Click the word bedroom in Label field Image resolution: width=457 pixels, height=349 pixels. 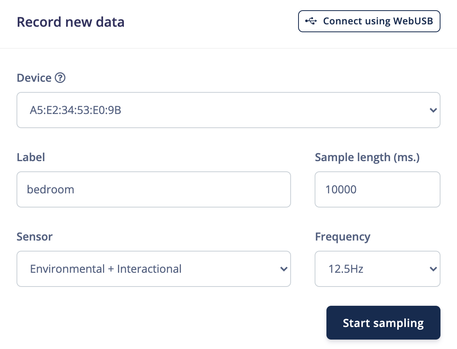pyautogui.click(x=50, y=189)
